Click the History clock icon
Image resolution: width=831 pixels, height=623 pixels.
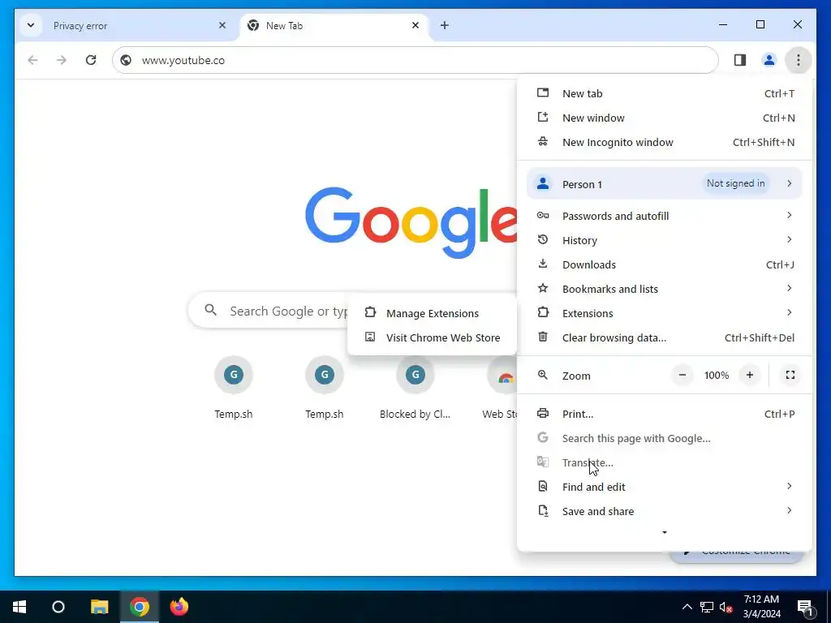pos(543,239)
